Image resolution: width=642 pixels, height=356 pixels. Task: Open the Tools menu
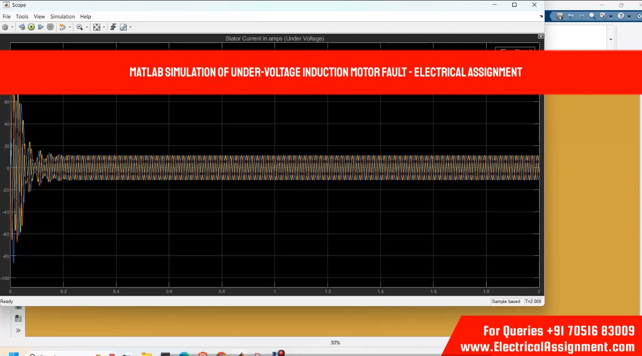tap(22, 17)
